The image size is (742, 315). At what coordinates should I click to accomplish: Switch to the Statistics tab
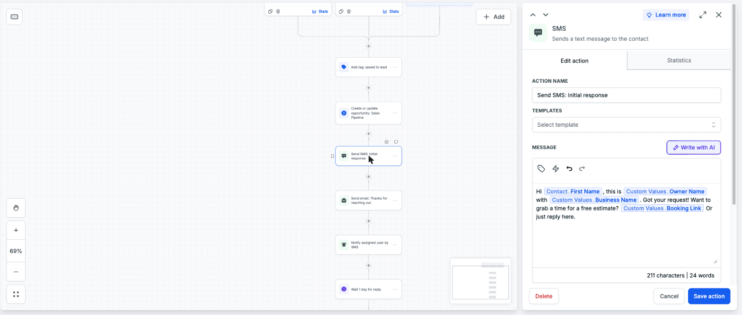tap(679, 61)
